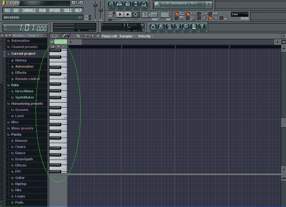Click the Stop transport button
The width and height of the screenshot is (286, 207).
128,14
